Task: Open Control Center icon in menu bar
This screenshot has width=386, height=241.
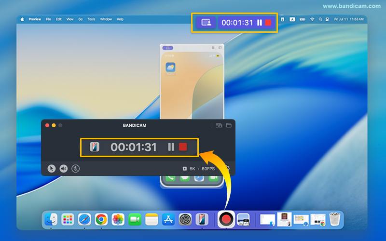Action: [328, 19]
